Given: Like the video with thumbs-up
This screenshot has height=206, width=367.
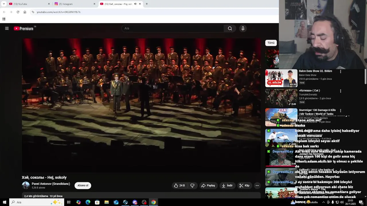Looking at the screenshot, I should [179, 185].
